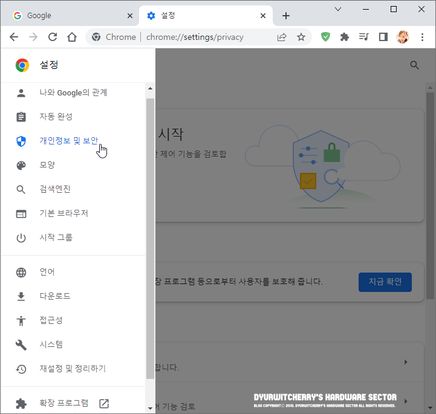Open the user profile avatar
This screenshot has width=436, height=414.
(x=402, y=37)
